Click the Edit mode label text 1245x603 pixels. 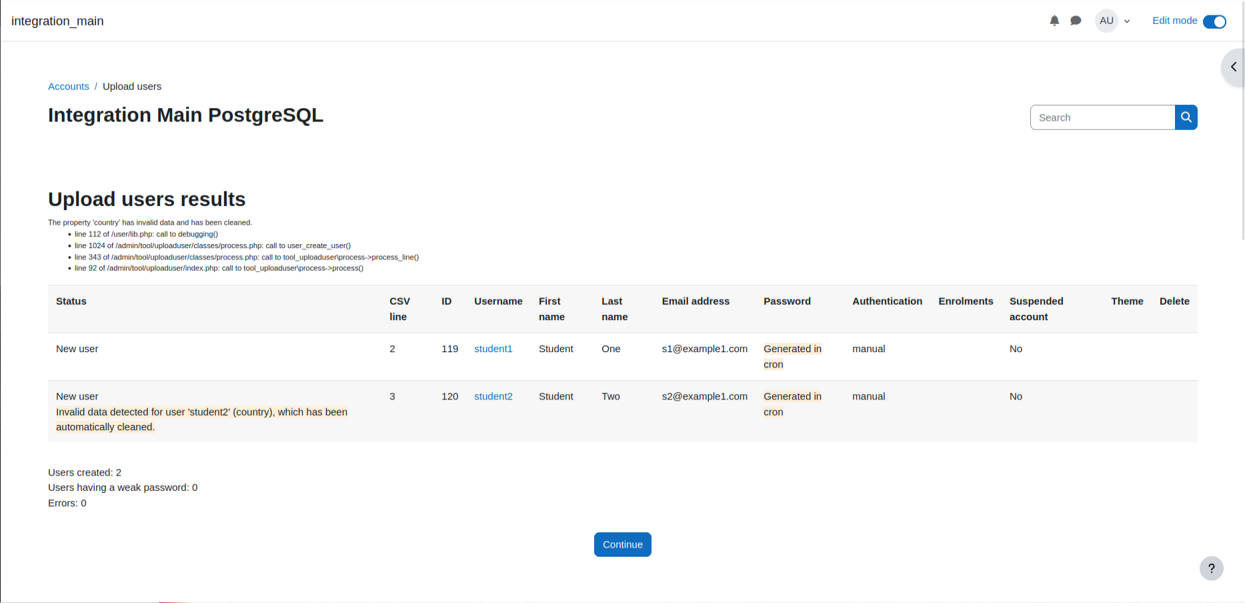pos(1175,21)
